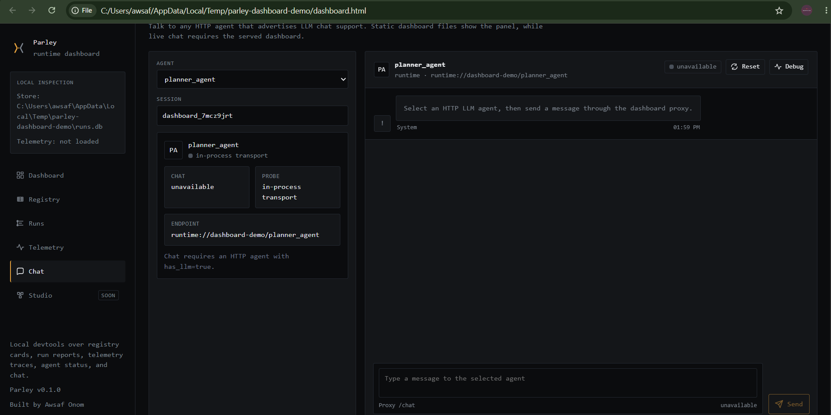This screenshot has width=831, height=415.
Task: Click the PROBE in-process transport card
Action: (298, 187)
